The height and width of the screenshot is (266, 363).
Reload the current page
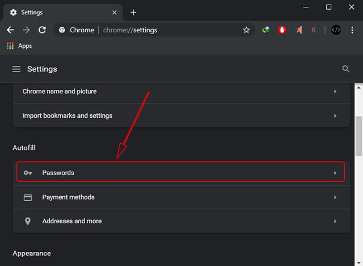click(42, 30)
